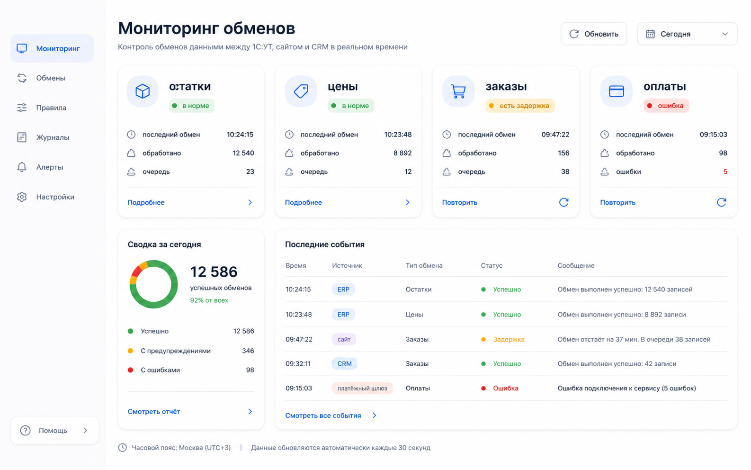The image size is (751, 470).
Task: Click the С предупреждениями 346 row
Action: (x=191, y=351)
